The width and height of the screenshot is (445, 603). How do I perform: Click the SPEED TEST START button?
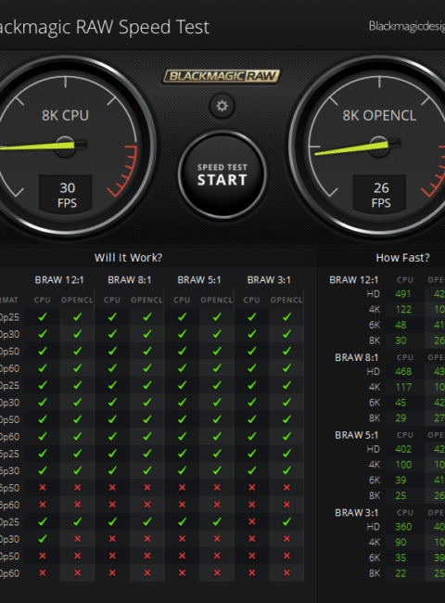click(222, 174)
